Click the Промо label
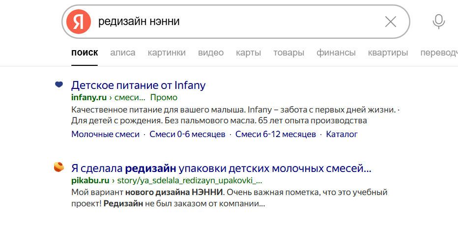The image size is (458, 225). click(164, 97)
